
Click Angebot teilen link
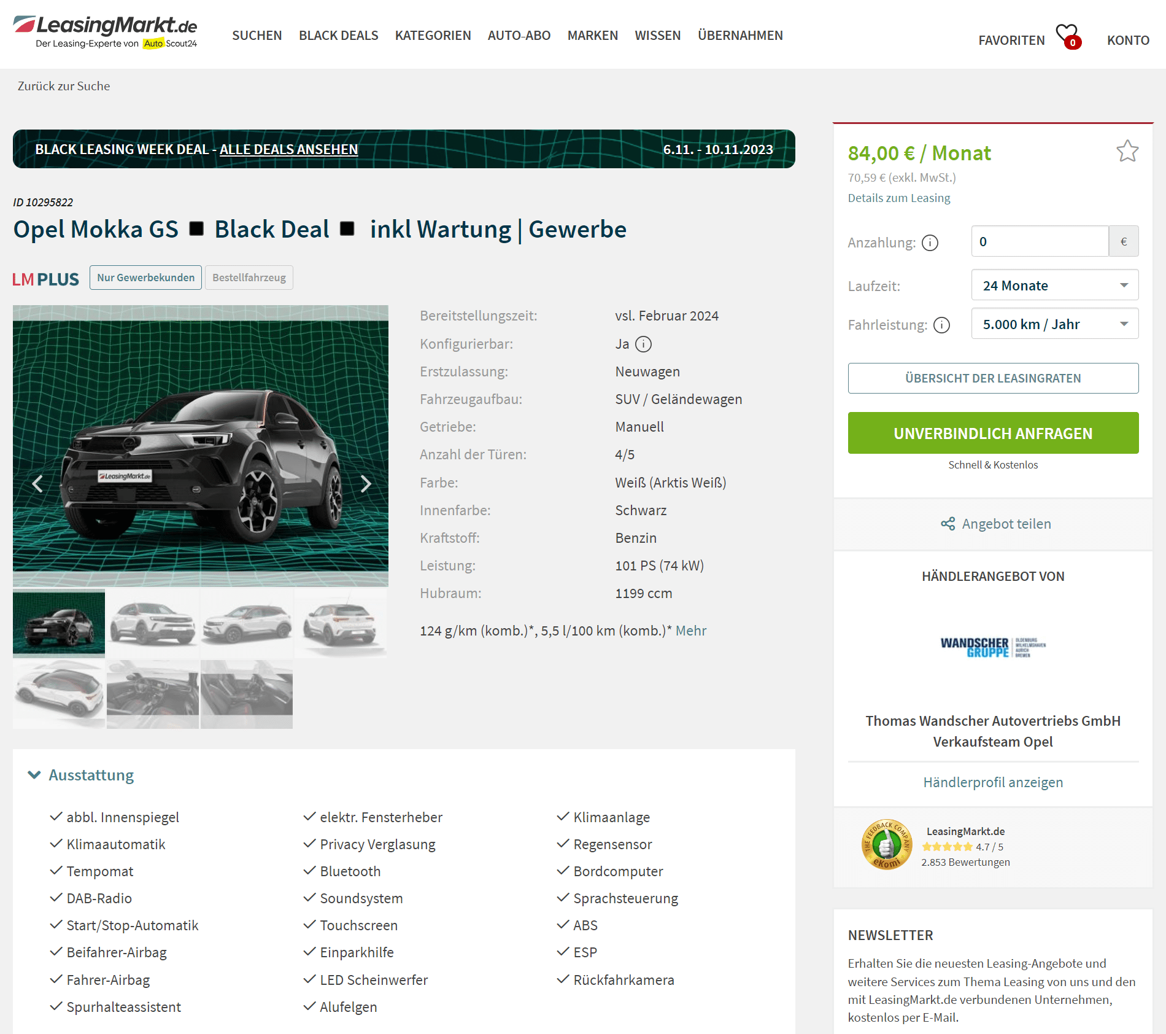(x=1006, y=524)
